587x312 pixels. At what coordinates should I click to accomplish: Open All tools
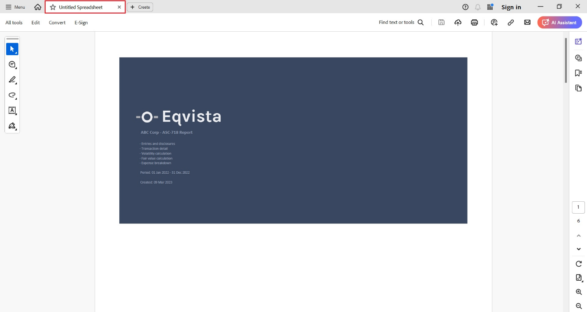[x=14, y=23]
